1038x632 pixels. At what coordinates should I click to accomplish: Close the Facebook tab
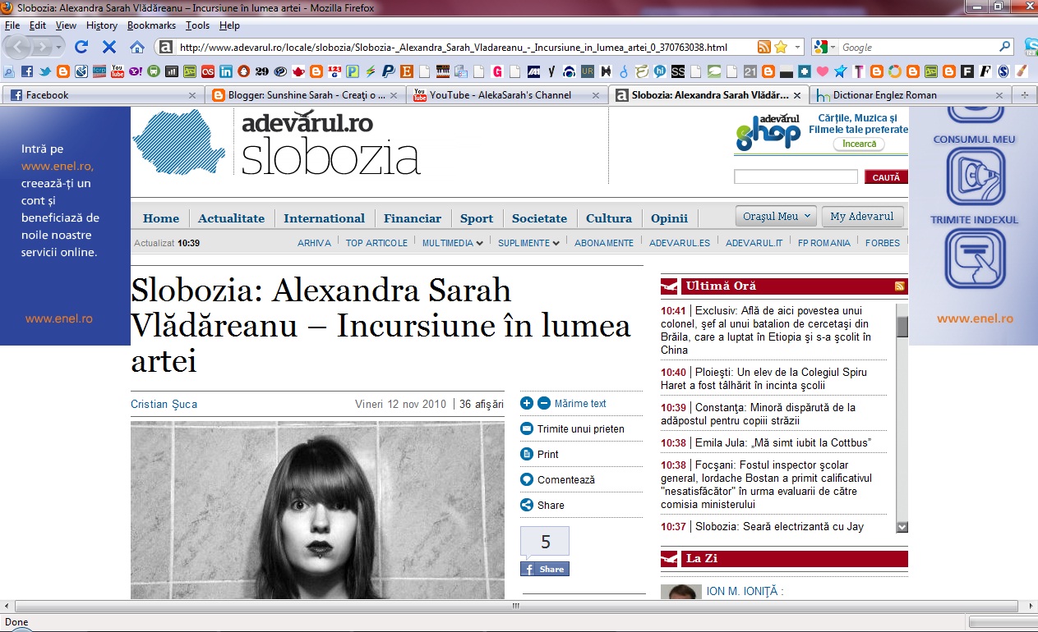[x=192, y=95]
